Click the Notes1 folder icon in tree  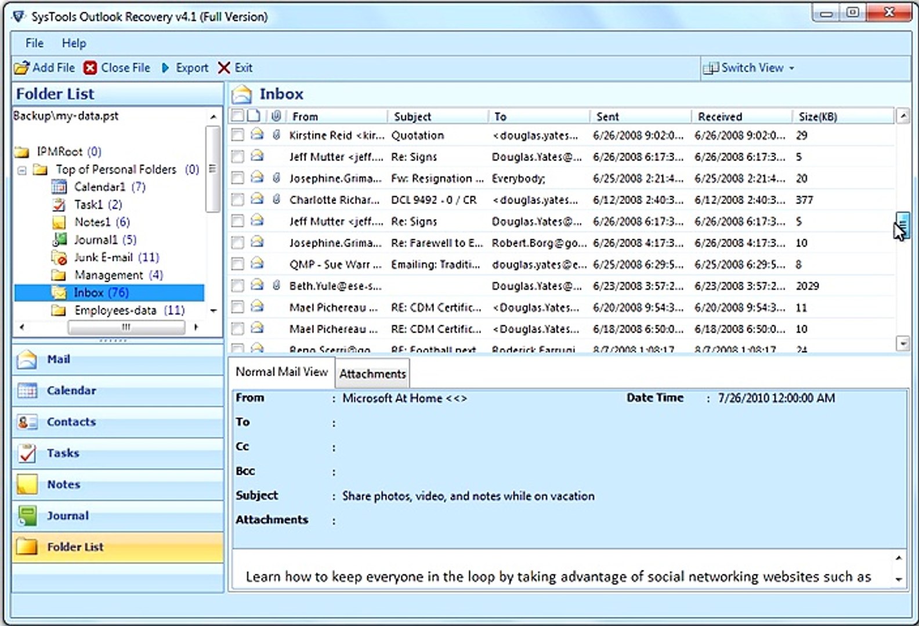pyautogui.click(x=59, y=222)
